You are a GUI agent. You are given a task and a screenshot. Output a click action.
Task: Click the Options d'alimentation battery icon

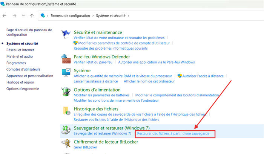66,91
